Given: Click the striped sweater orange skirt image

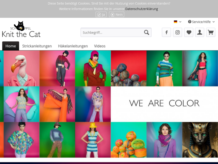Looking at the screenshot, I should coord(164,68).
